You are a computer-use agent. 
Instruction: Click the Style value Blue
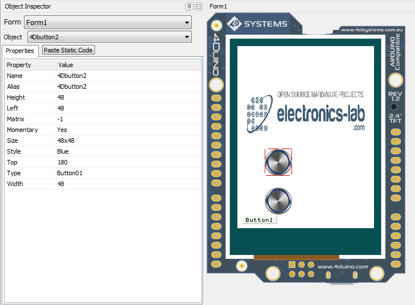[63, 151]
